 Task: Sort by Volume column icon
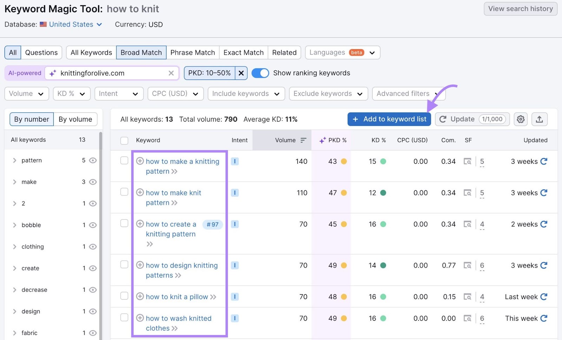click(x=303, y=140)
